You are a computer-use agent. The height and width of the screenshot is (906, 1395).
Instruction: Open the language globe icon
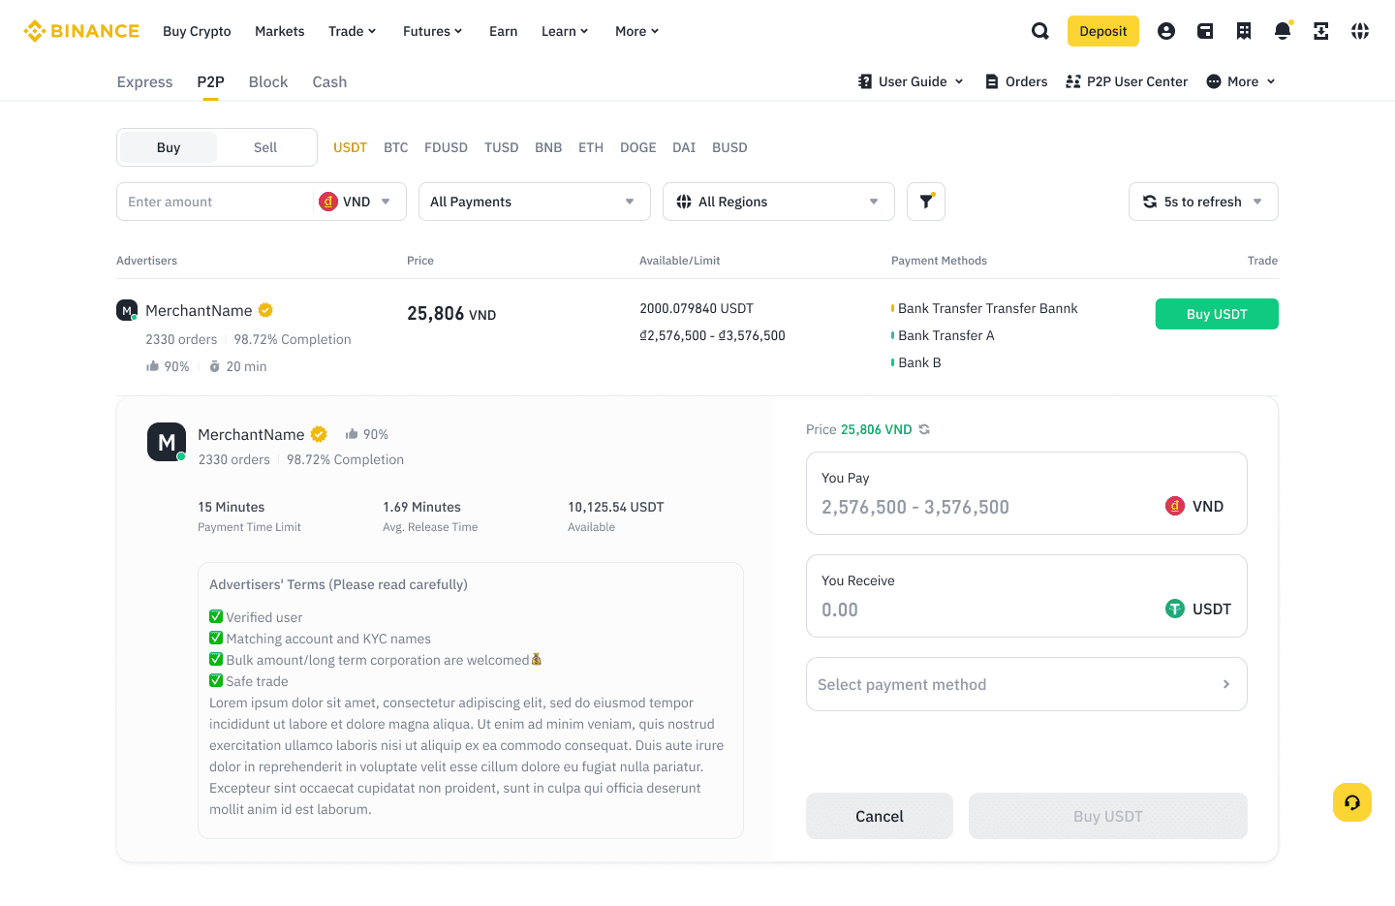(1360, 31)
